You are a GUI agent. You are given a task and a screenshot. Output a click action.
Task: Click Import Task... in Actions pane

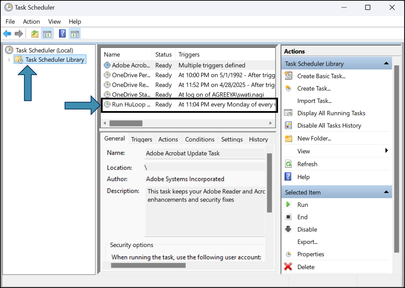[314, 101]
